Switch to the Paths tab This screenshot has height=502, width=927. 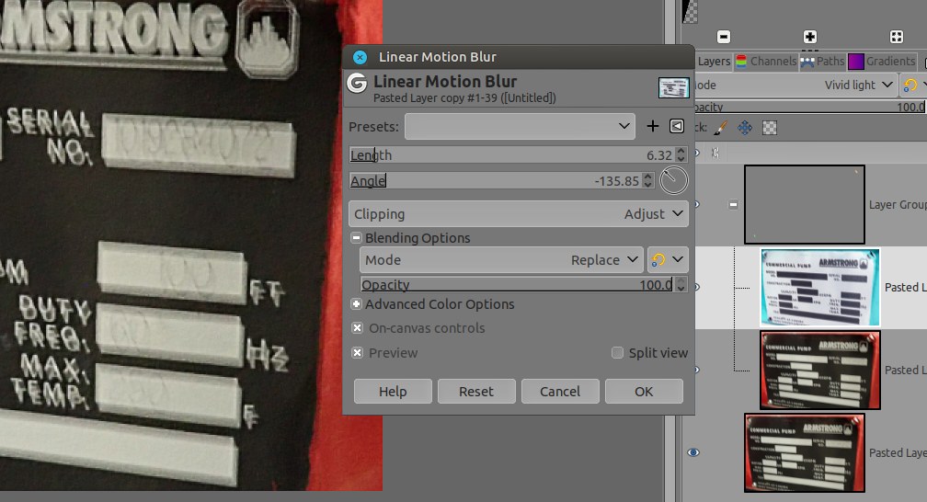(822, 61)
